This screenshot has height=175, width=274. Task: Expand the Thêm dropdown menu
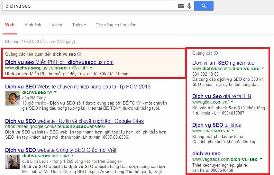[79, 25]
